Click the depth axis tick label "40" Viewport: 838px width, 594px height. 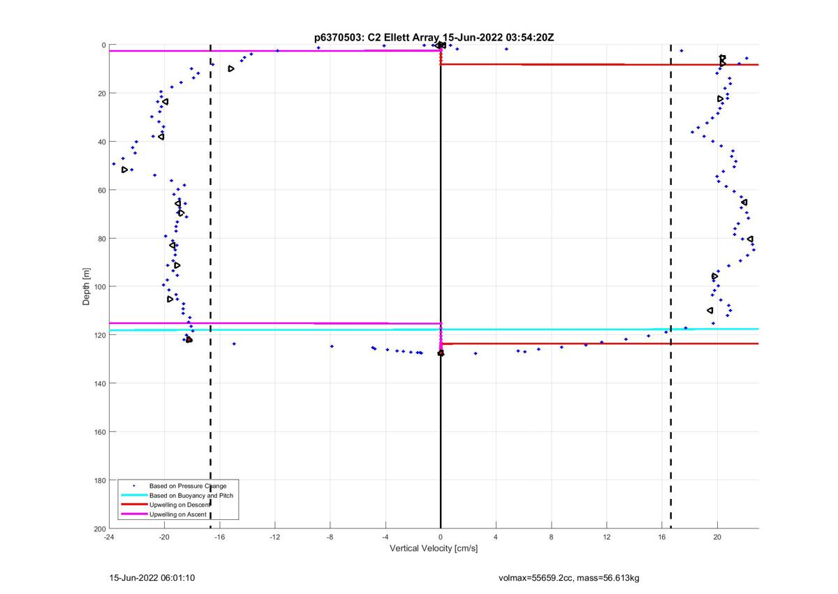[101, 142]
